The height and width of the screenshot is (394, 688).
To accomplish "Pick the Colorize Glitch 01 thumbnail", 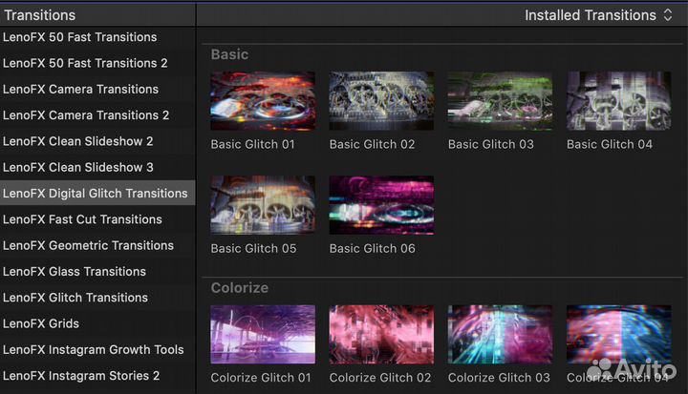I will click(263, 335).
